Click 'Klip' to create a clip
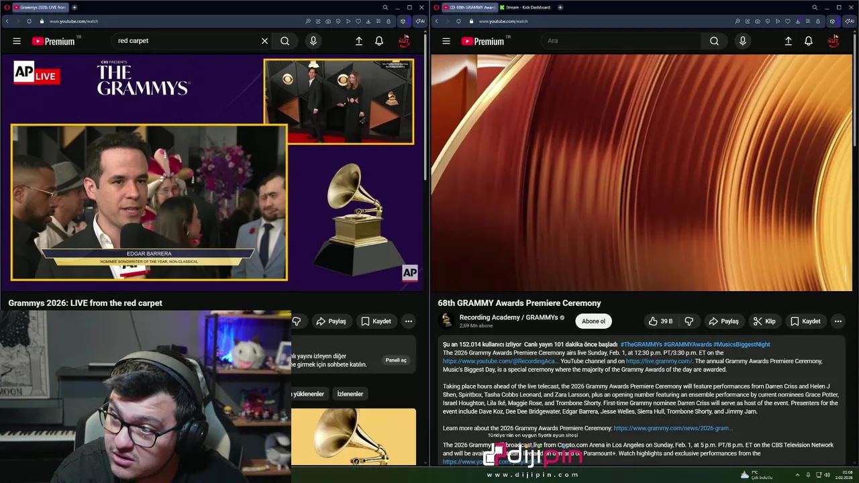Screen dimensions: 859x483 coord(764,321)
